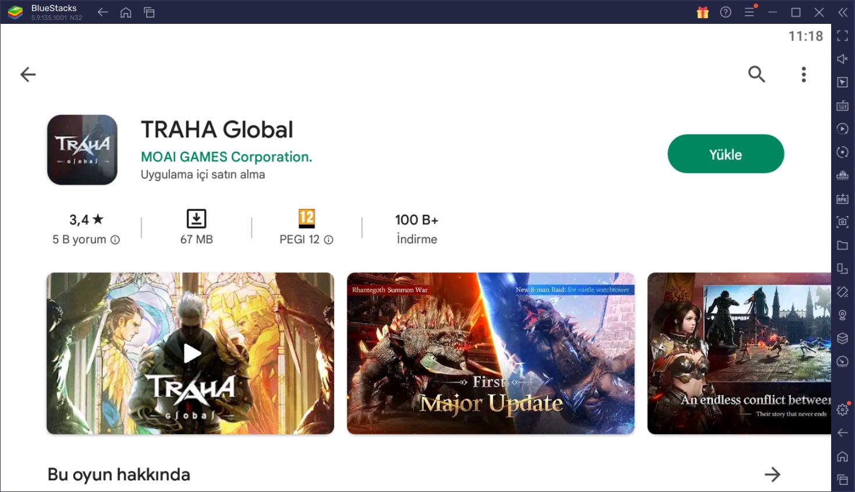
Task: Click the download size icon above 67 MB
Action: (x=197, y=219)
